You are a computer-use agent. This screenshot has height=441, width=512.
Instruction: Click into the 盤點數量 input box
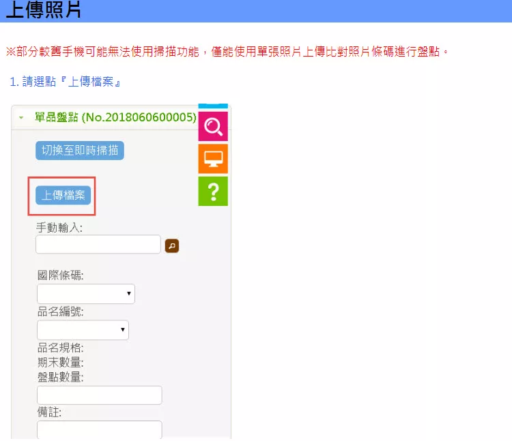click(99, 395)
